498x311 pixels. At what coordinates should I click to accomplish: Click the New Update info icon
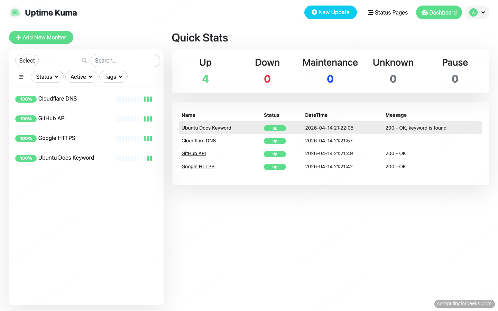click(314, 12)
